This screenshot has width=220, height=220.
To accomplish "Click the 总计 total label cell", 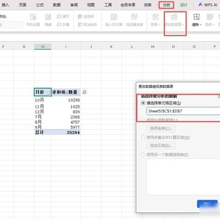I will click(x=43, y=132).
